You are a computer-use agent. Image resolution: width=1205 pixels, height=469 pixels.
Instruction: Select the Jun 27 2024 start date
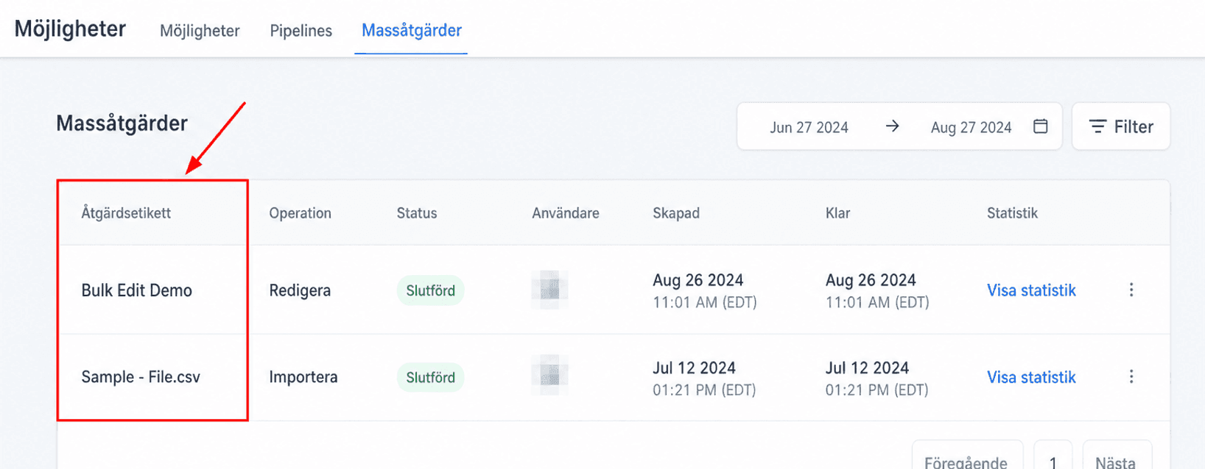[809, 127]
